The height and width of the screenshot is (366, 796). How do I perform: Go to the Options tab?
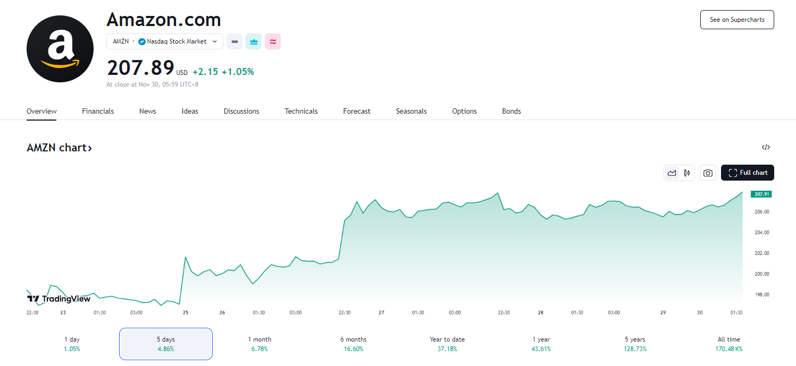click(x=464, y=111)
